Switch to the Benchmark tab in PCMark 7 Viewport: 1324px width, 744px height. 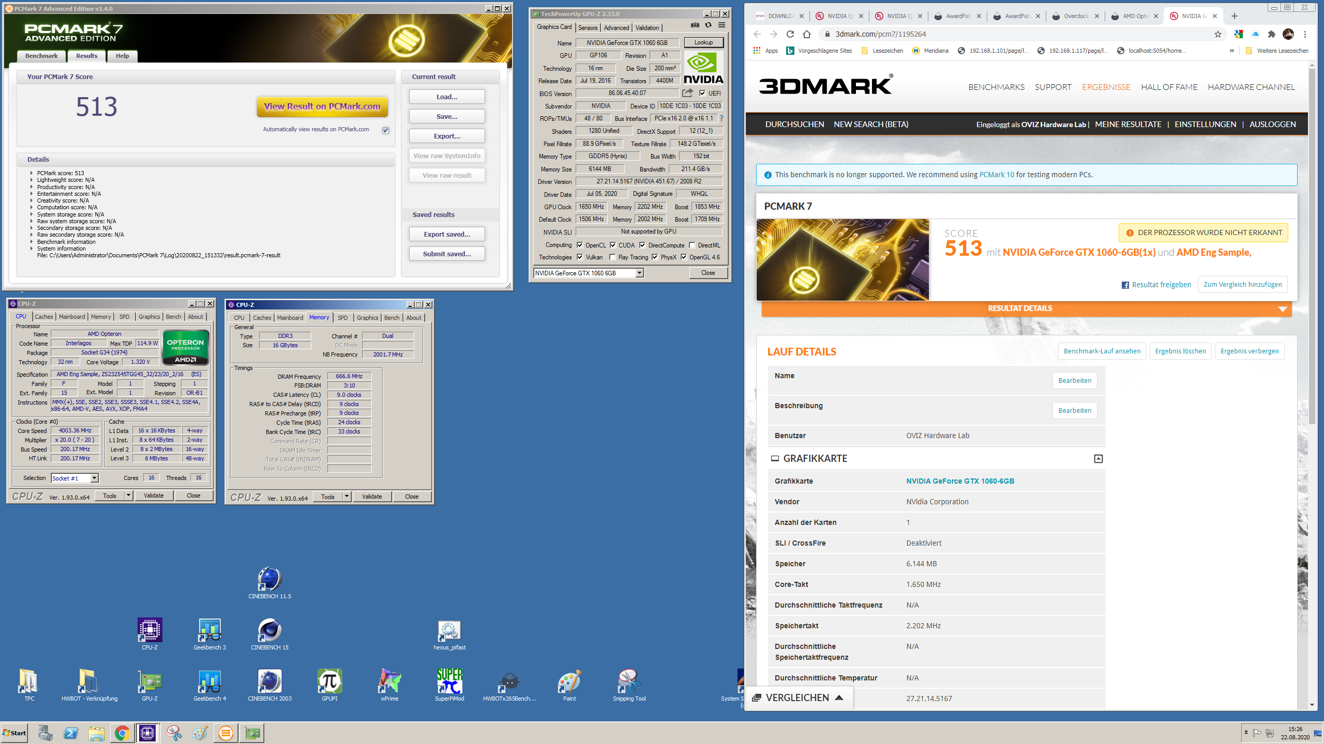[41, 56]
